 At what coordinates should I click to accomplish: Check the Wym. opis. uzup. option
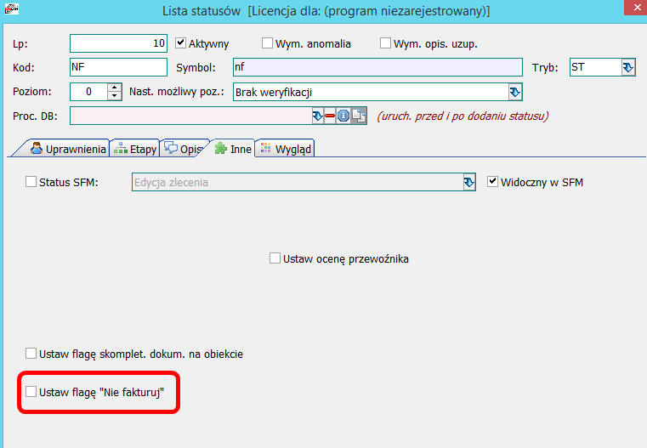tap(385, 43)
